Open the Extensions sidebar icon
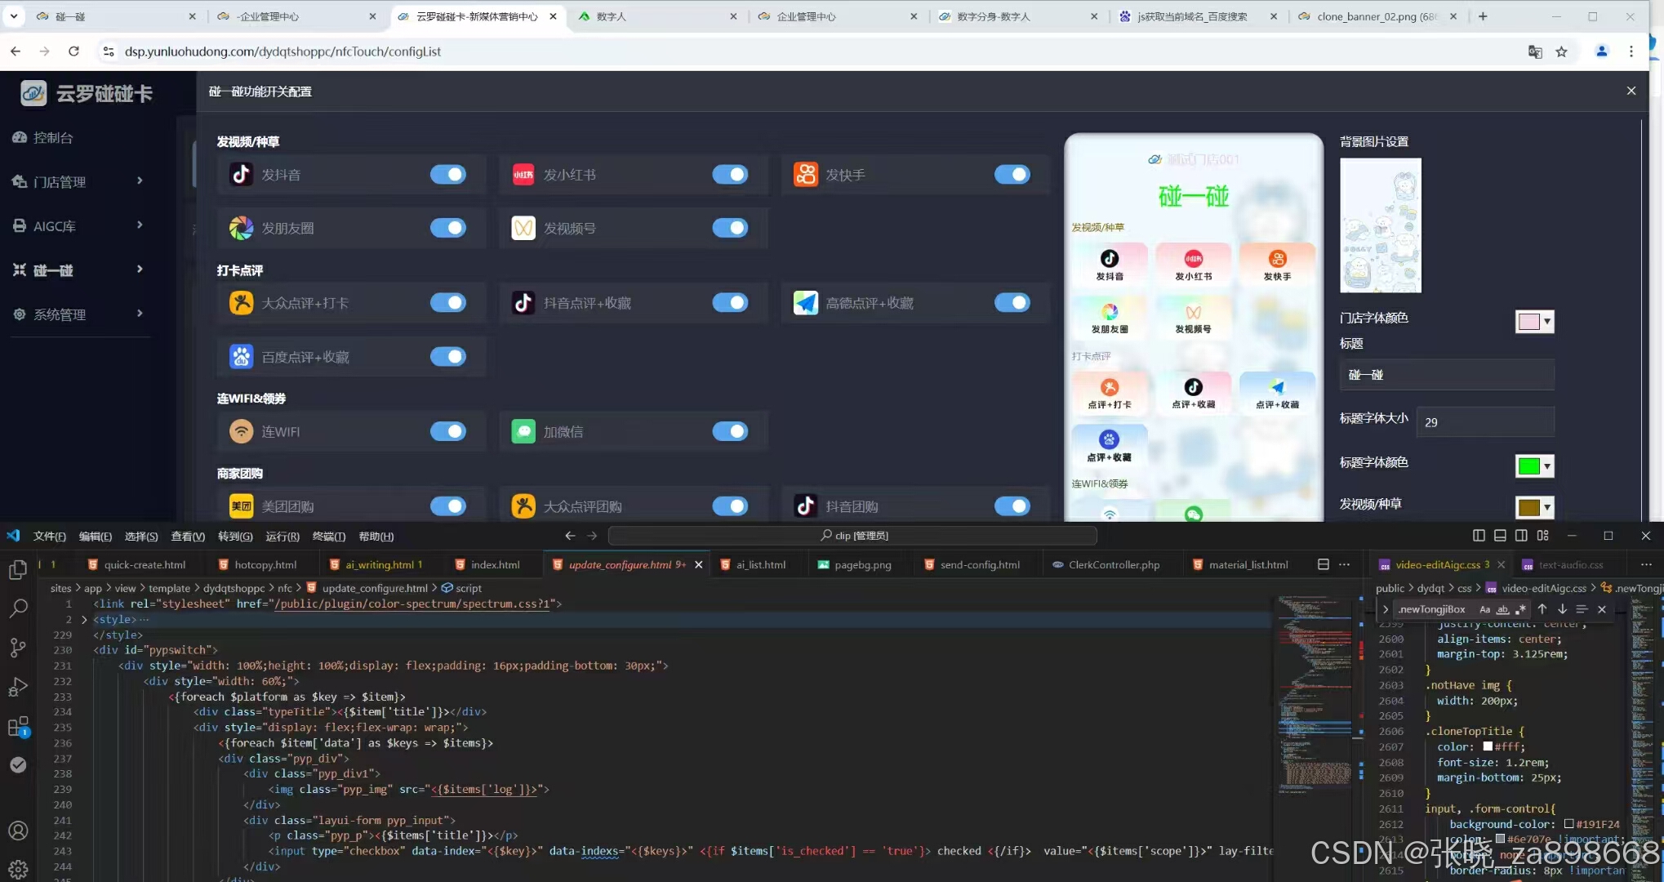 click(18, 726)
